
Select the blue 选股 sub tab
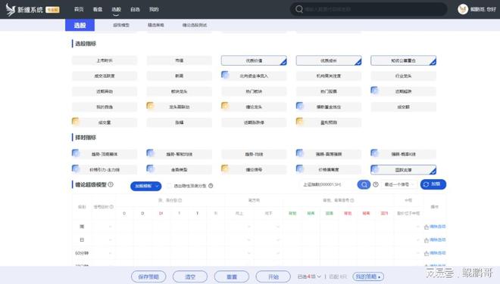click(x=80, y=25)
